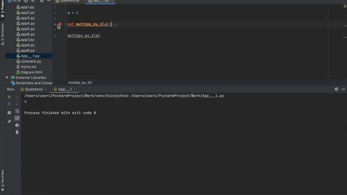Click the Up the stack trace arrow
The height and width of the screenshot is (195, 347).
pyautogui.click(x=17, y=97)
